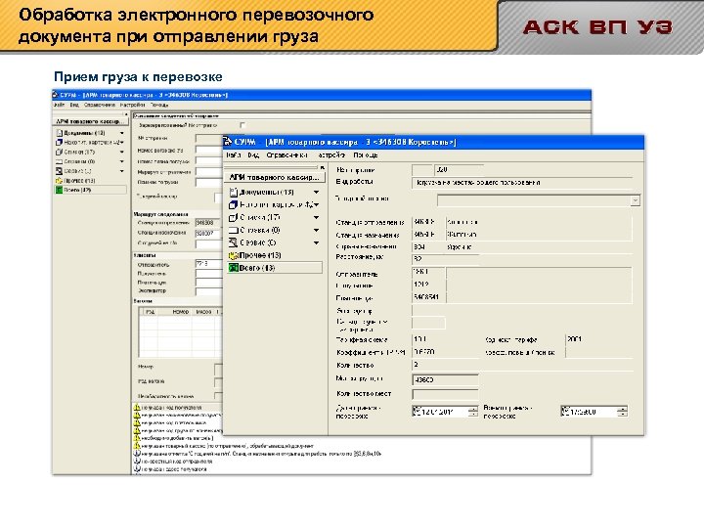This screenshot has height=528, width=704.
Task: Toggle the checkbox inside the reception date field
Action: click(x=417, y=411)
